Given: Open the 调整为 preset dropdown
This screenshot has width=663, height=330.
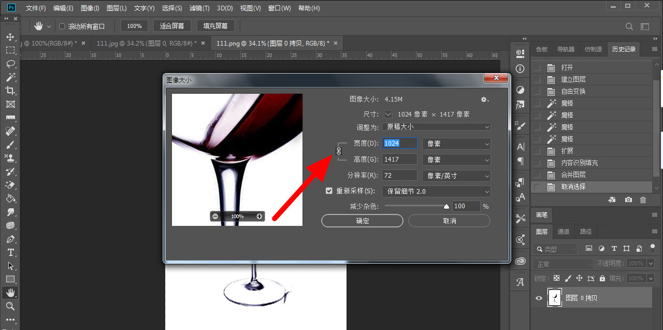Looking at the screenshot, I should coord(436,126).
